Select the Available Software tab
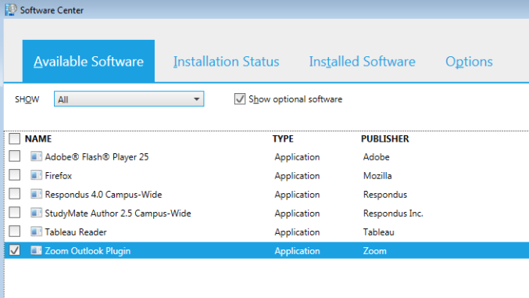This screenshot has width=529, height=298. [x=89, y=61]
